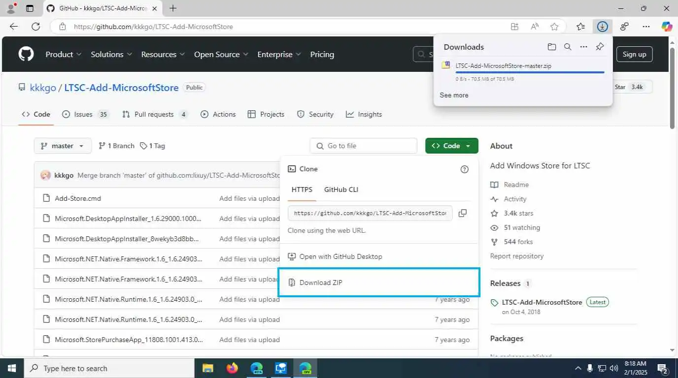Open the 1 Tag link

pos(153,146)
